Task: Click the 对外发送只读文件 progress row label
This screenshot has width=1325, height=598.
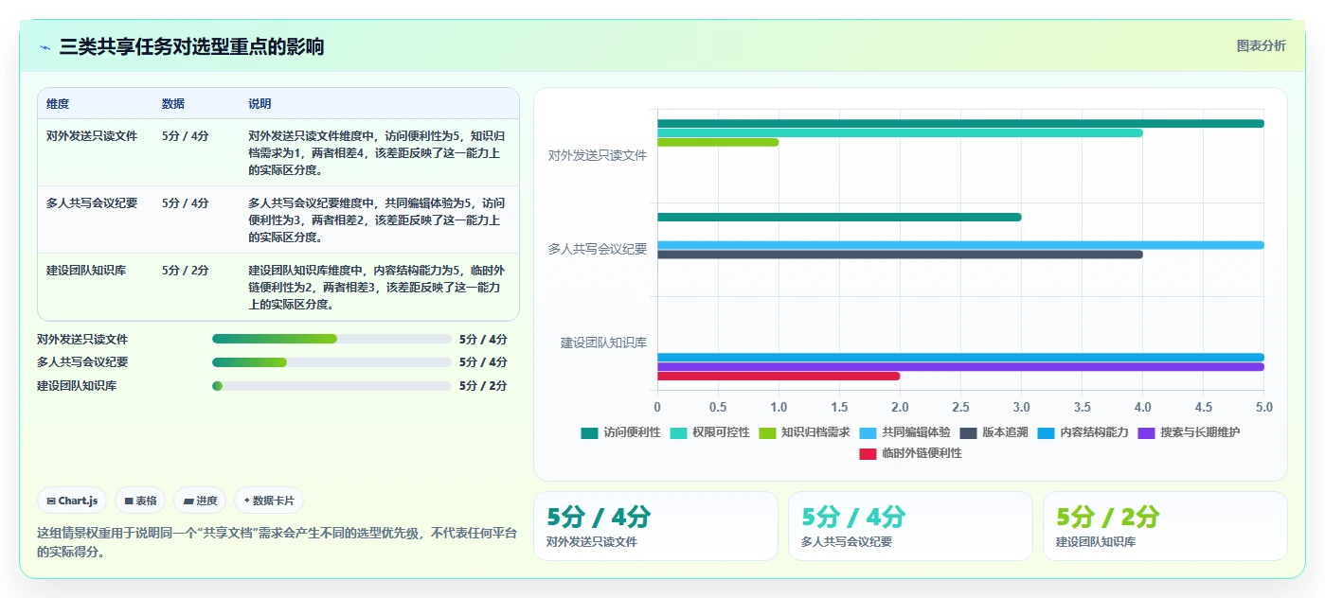Action: tap(82, 339)
